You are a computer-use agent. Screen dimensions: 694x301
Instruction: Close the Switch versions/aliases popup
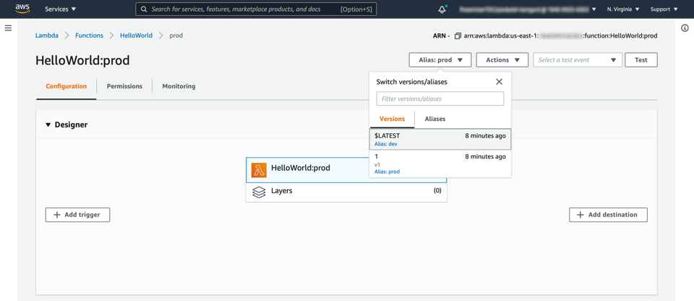500,82
